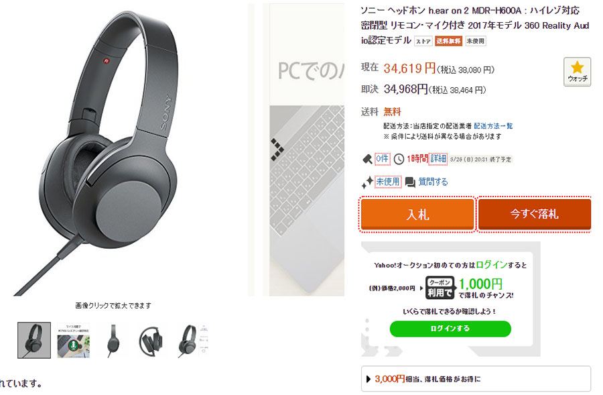This screenshot has width=603, height=395.
Task: Click the question speech bubble icon
Action: [x=410, y=182]
